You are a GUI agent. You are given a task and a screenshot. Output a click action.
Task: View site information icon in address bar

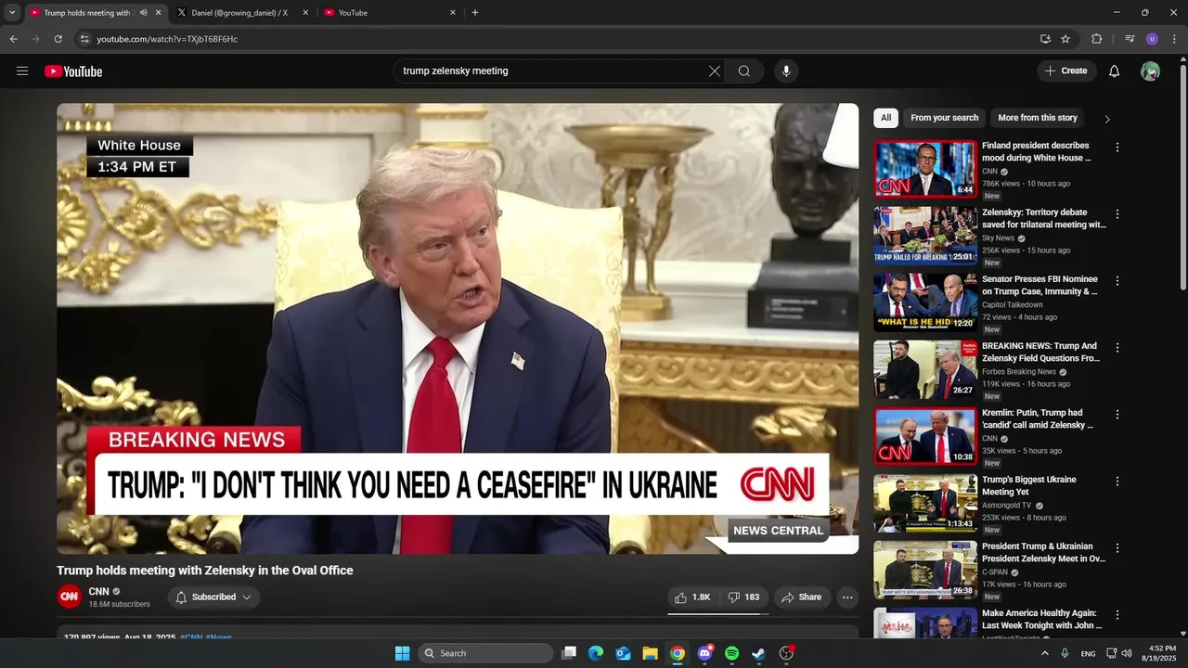pos(84,39)
